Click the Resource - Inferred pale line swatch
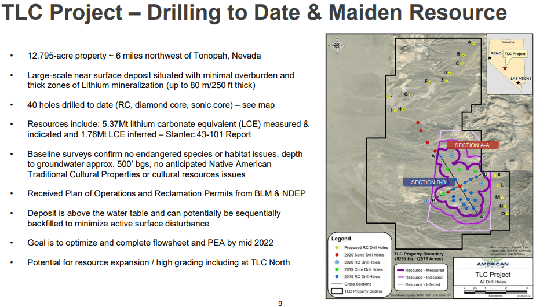This screenshot has height=307, width=547. click(x=400, y=284)
